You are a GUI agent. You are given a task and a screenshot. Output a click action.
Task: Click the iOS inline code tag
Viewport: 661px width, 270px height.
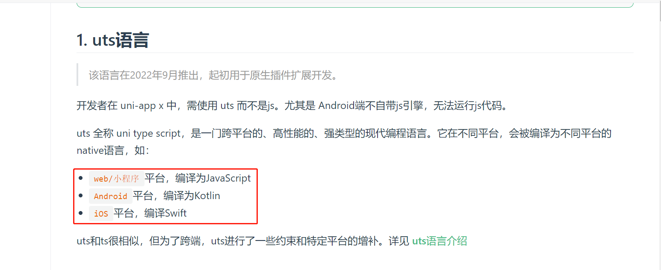tap(101, 214)
